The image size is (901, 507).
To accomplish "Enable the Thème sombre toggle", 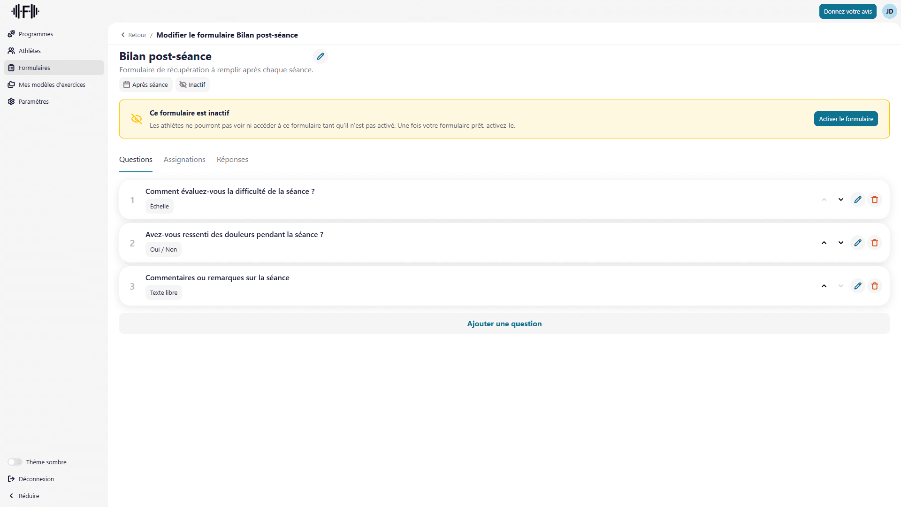I will 15,462.
